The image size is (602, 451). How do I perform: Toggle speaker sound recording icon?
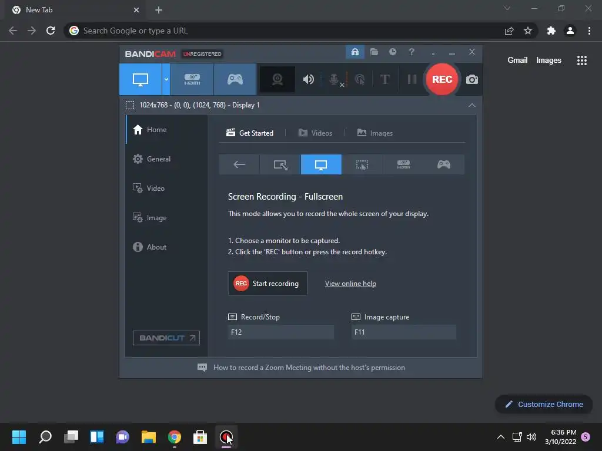pyautogui.click(x=308, y=79)
